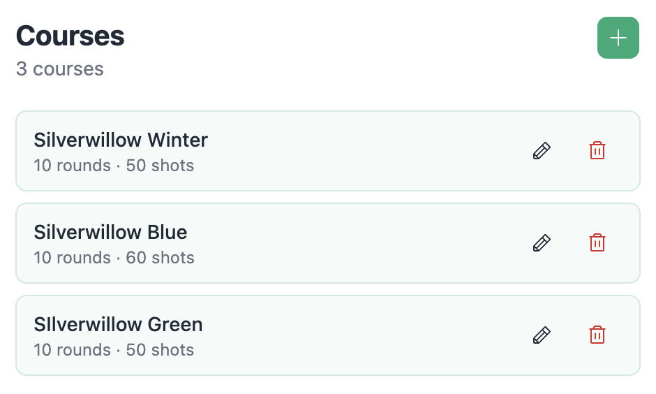Open the Silverwillow Blue course title
Viewport: 656px width, 394px height.
click(x=110, y=232)
